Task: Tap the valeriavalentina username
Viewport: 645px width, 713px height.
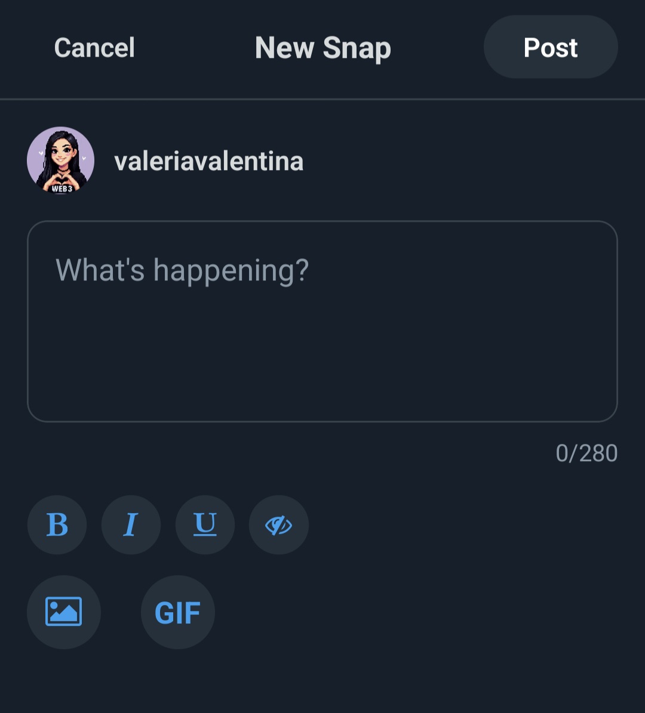Action: (x=208, y=161)
